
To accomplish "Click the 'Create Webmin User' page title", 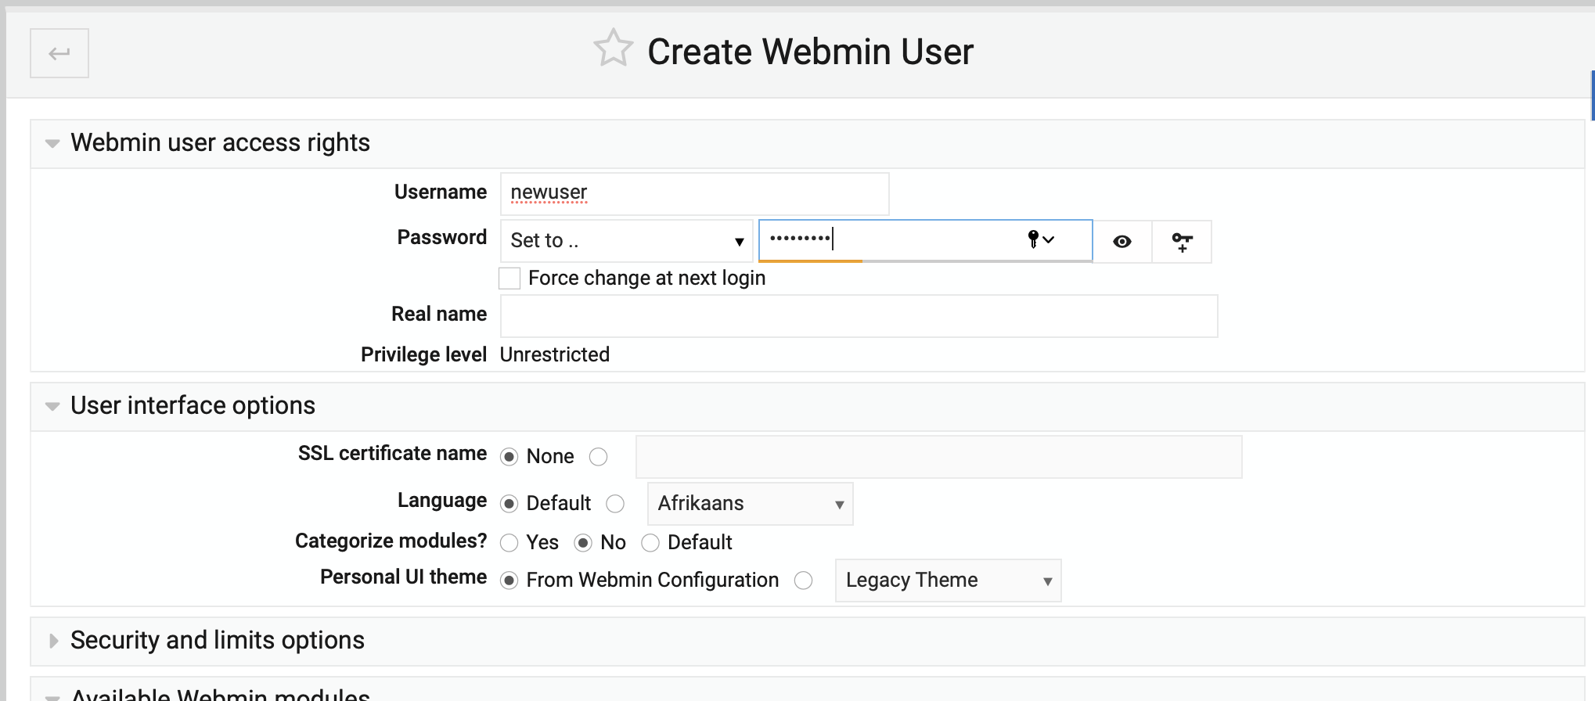I will pyautogui.click(x=810, y=52).
